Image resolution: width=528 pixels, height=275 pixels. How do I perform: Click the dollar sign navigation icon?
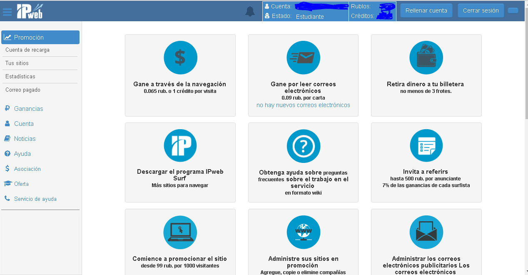[180, 57]
